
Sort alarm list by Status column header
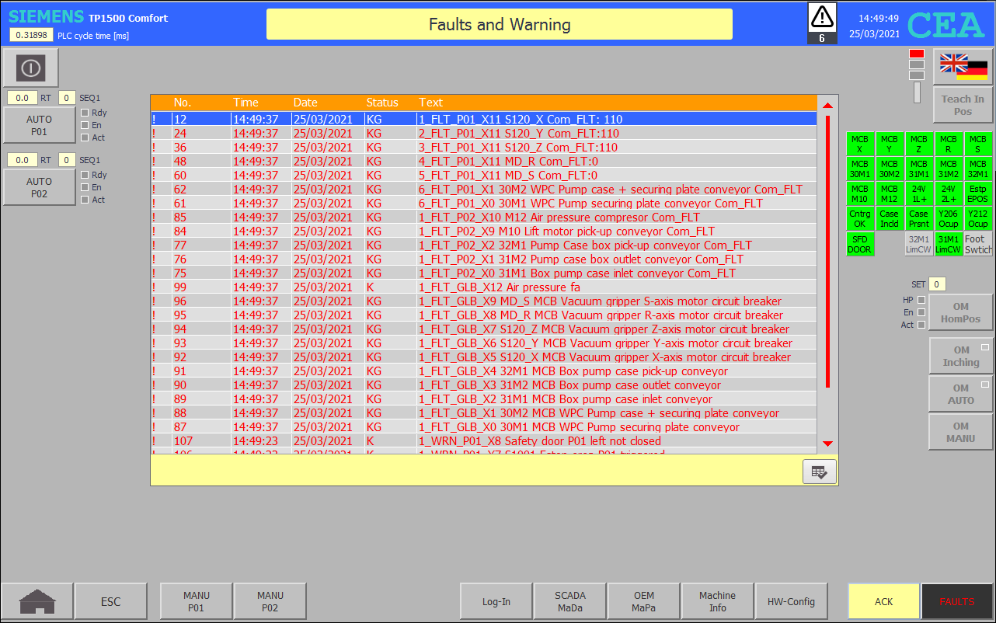(x=381, y=103)
